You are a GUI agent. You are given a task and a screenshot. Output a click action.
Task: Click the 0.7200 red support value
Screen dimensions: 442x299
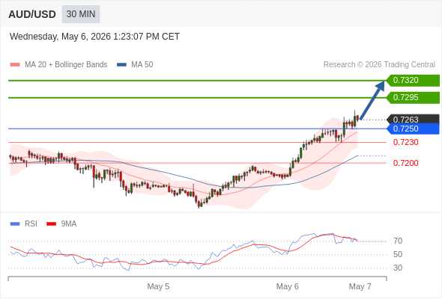tap(405, 163)
